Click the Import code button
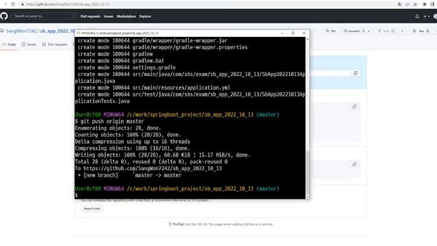The height and width of the screenshot is (246, 437). coord(92,208)
